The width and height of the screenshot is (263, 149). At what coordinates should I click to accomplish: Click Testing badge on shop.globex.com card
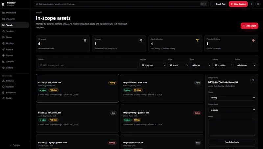197,113
